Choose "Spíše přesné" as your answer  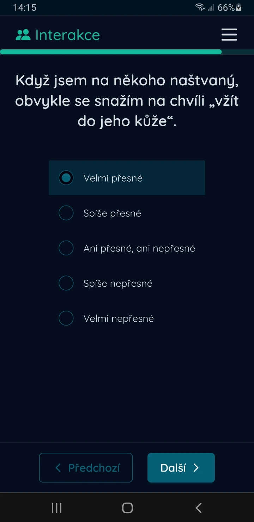tap(66, 213)
